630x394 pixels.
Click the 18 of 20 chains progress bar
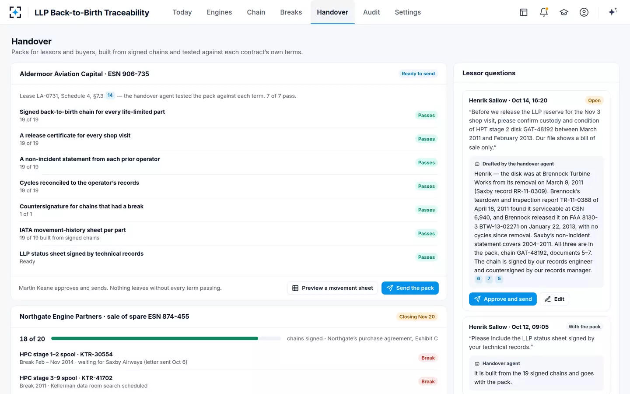pos(166,338)
